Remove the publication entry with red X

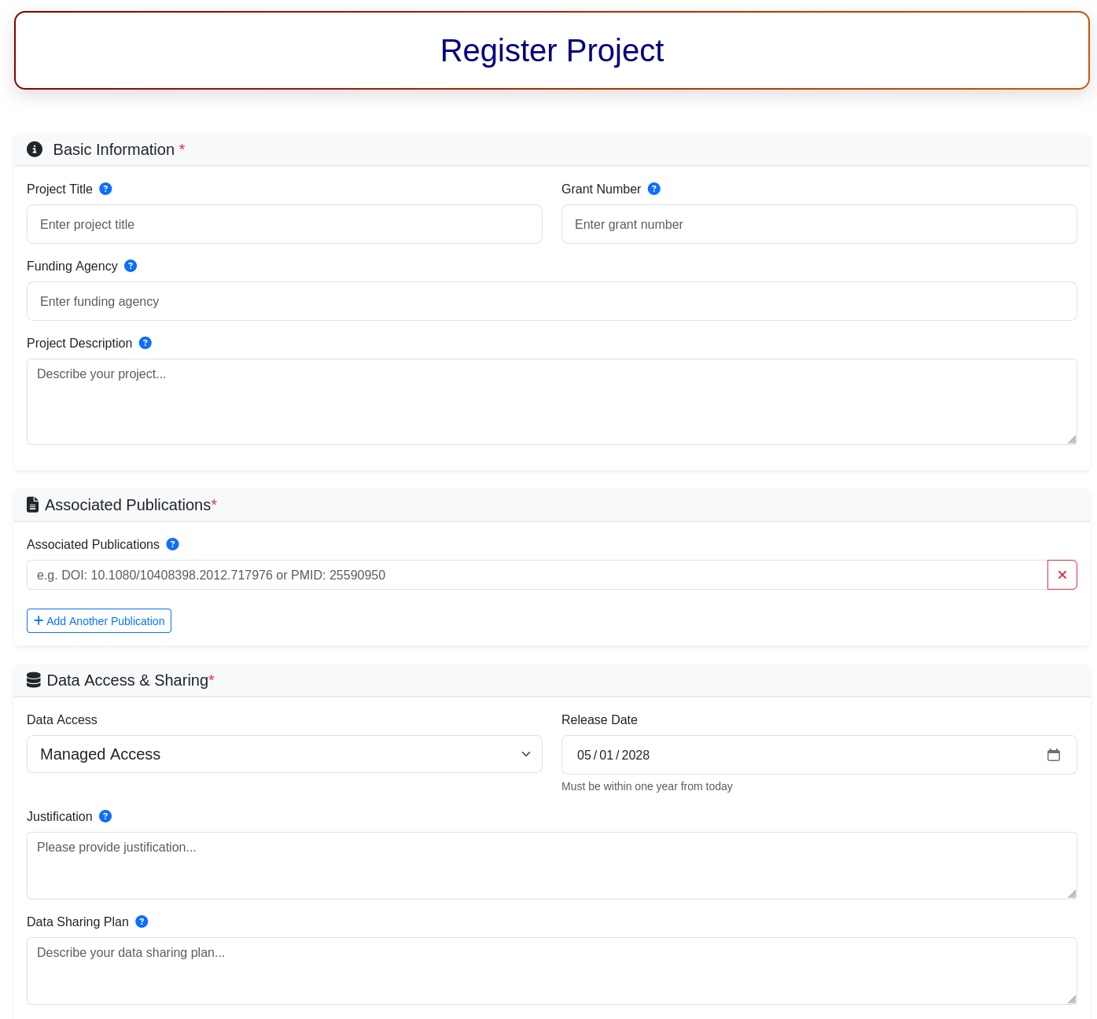pyautogui.click(x=1062, y=575)
